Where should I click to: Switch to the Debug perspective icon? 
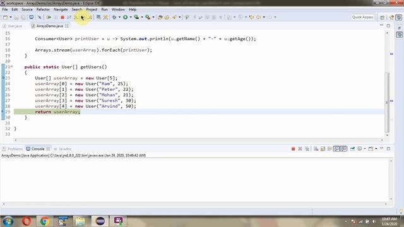399,17
